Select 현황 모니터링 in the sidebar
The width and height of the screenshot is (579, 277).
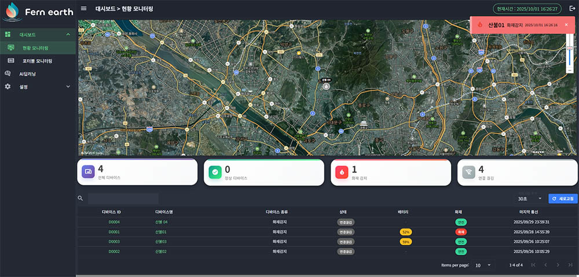pyautogui.click(x=35, y=47)
